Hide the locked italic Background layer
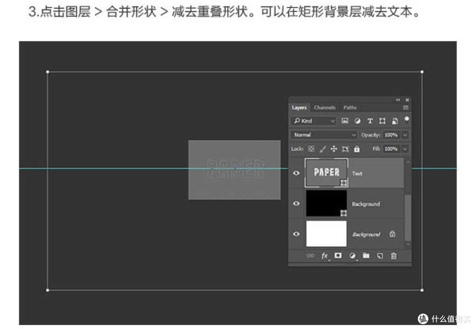The image size is (475, 329). (296, 234)
